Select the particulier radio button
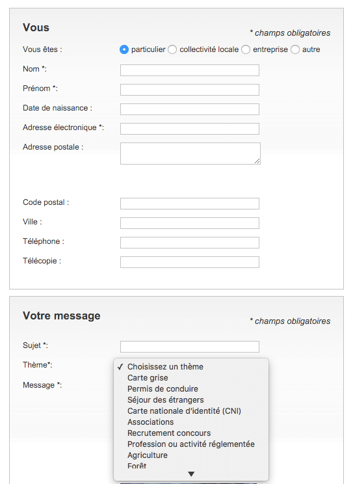The height and width of the screenshot is (484, 353). 124,49
